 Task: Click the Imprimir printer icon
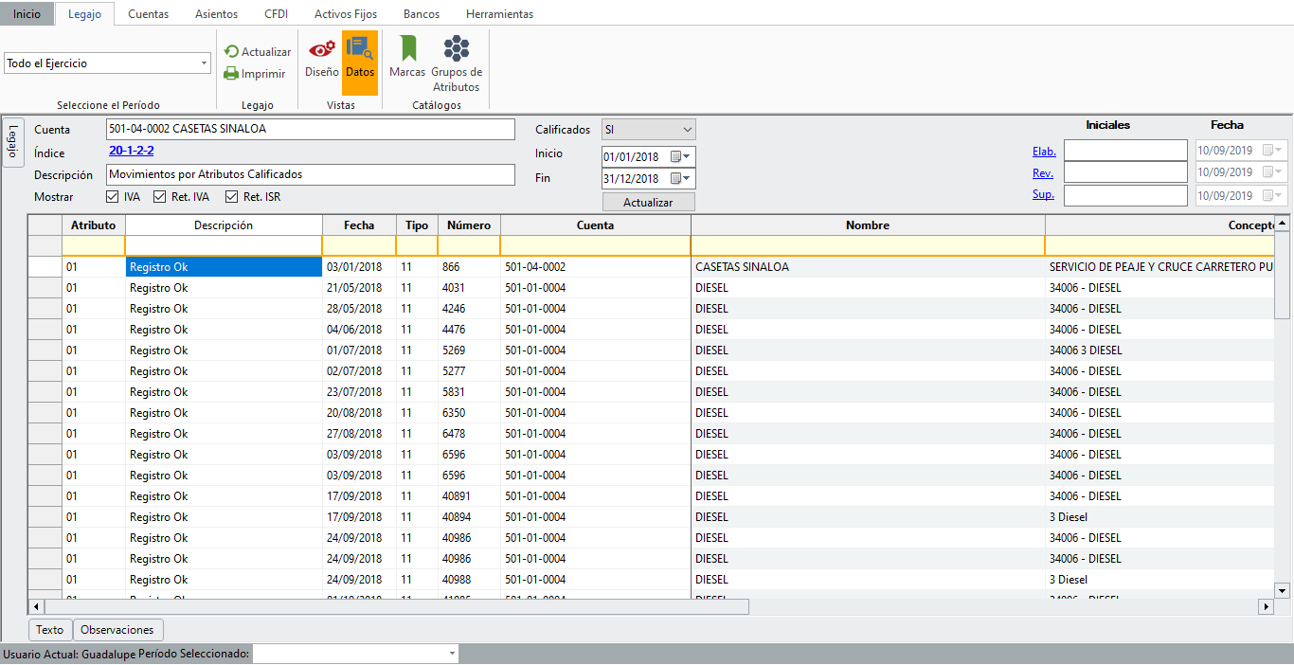231,74
